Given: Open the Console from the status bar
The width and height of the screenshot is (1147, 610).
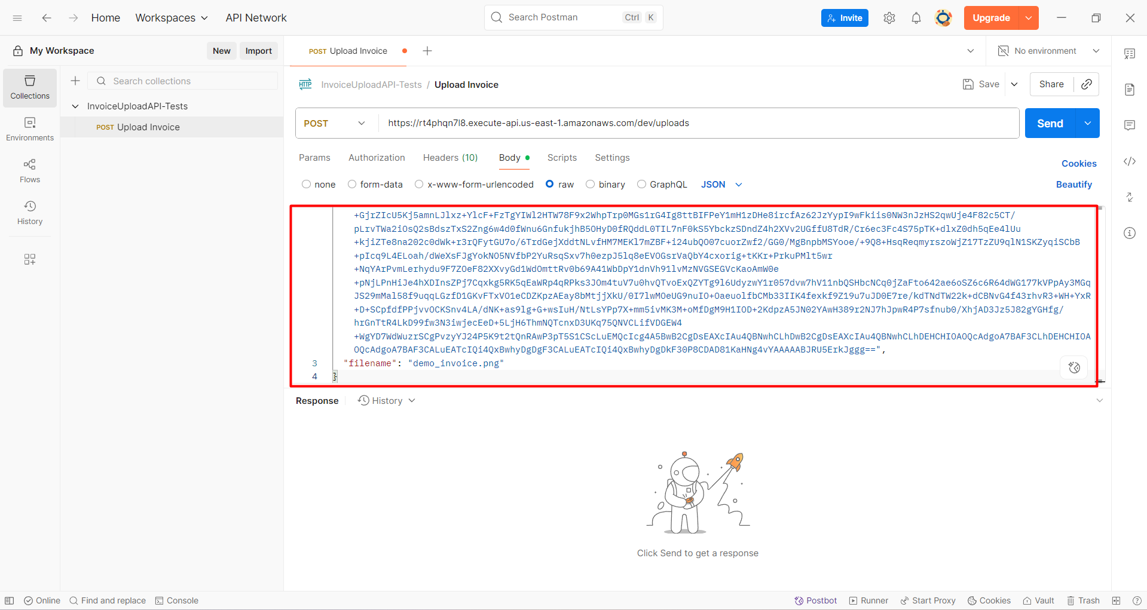Looking at the screenshot, I should coord(176,600).
